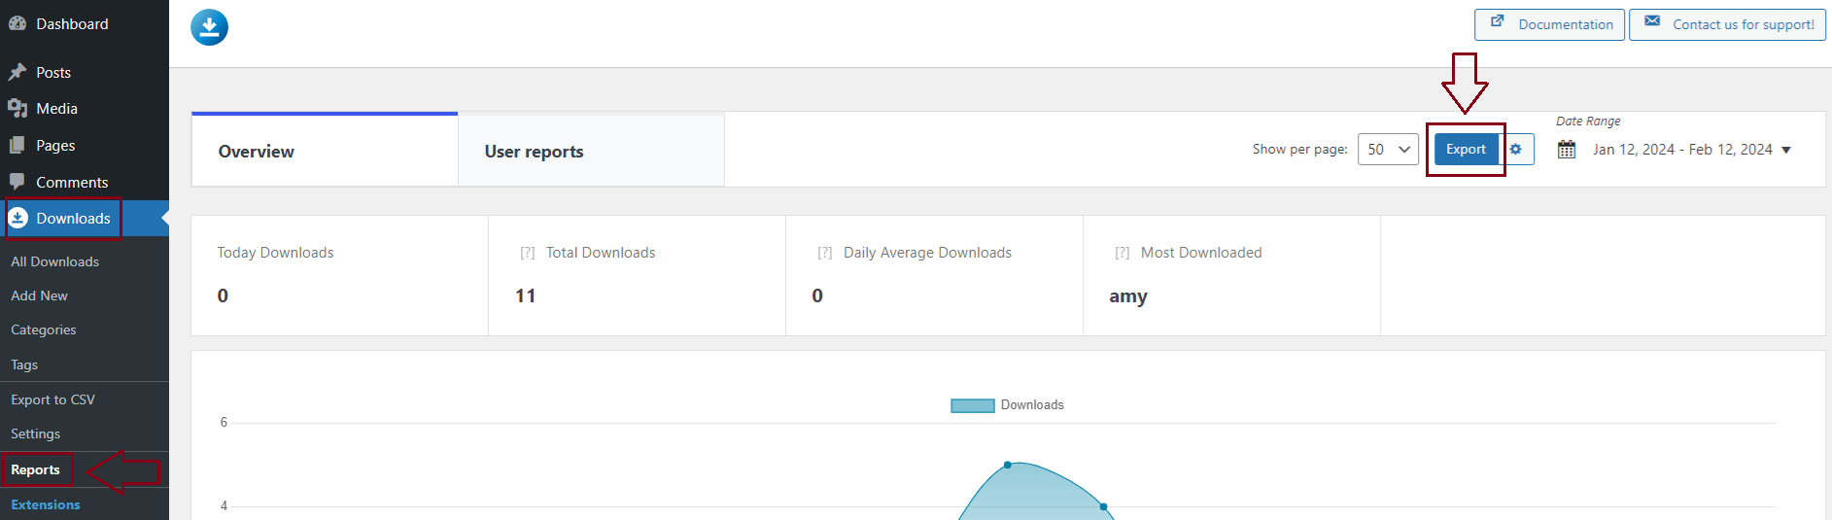This screenshot has width=1832, height=520.
Task: Click the lower right chart data point
Action: [x=1104, y=506]
